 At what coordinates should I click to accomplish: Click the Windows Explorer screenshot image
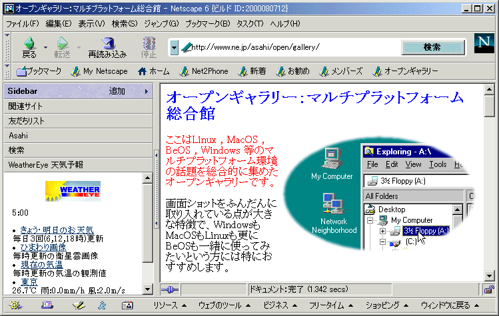[x=378, y=194]
